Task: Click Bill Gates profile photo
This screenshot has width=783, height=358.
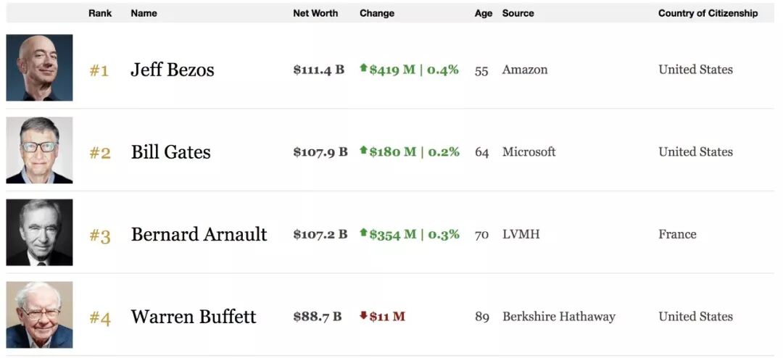Action: click(x=39, y=150)
